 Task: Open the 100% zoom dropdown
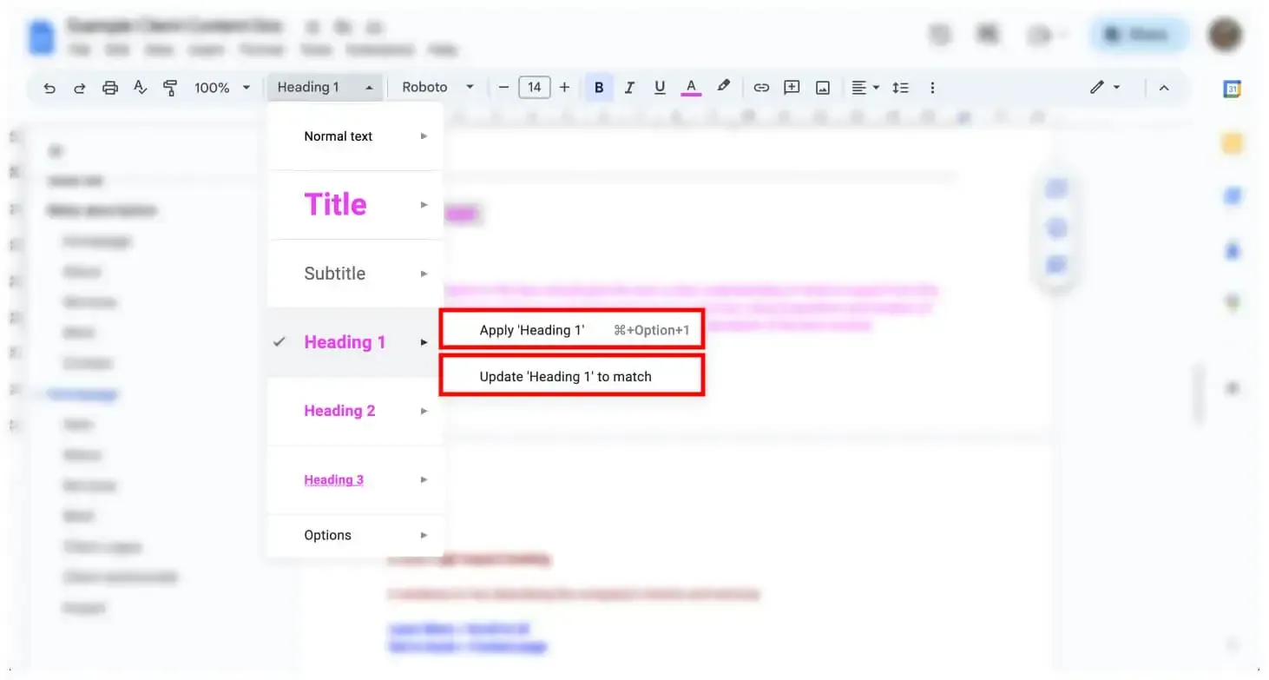pos(221,88)
